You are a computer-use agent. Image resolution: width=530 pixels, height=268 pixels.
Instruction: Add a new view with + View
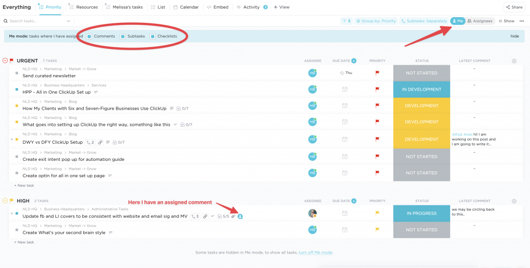pos(282,7)
